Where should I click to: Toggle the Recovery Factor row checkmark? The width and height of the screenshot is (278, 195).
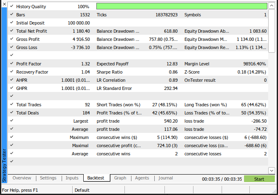point(12,72)
